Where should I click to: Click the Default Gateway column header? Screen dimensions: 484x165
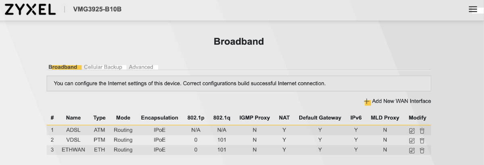[320, 118]
